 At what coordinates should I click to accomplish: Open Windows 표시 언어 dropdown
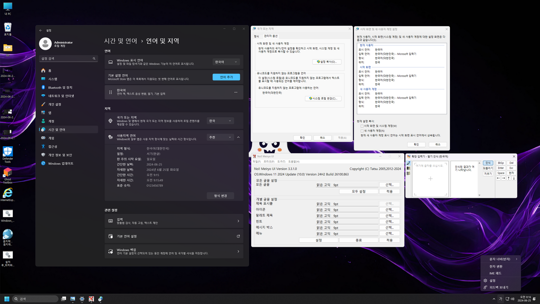click(x=226, y=62)
